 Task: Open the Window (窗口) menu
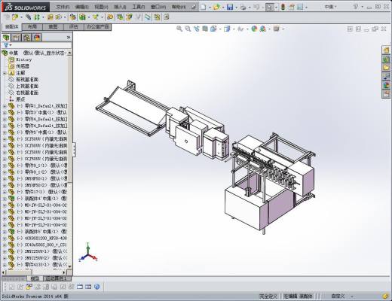158,7
